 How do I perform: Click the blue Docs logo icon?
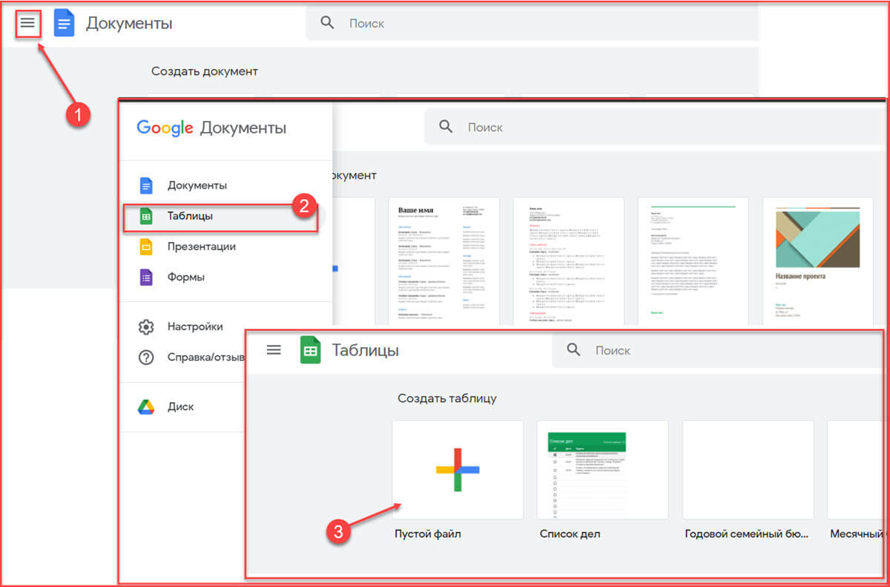(65, 23)
